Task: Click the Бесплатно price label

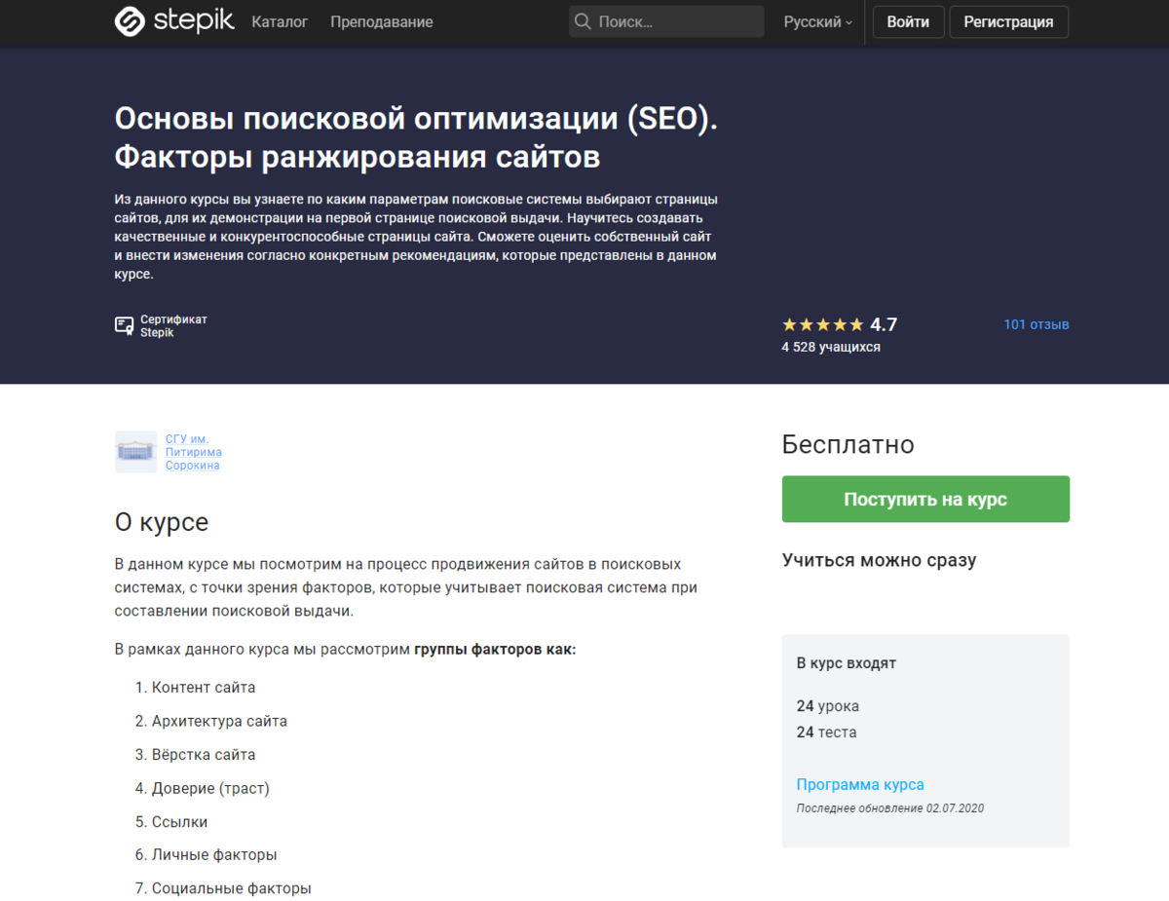Action: point(848,444)
